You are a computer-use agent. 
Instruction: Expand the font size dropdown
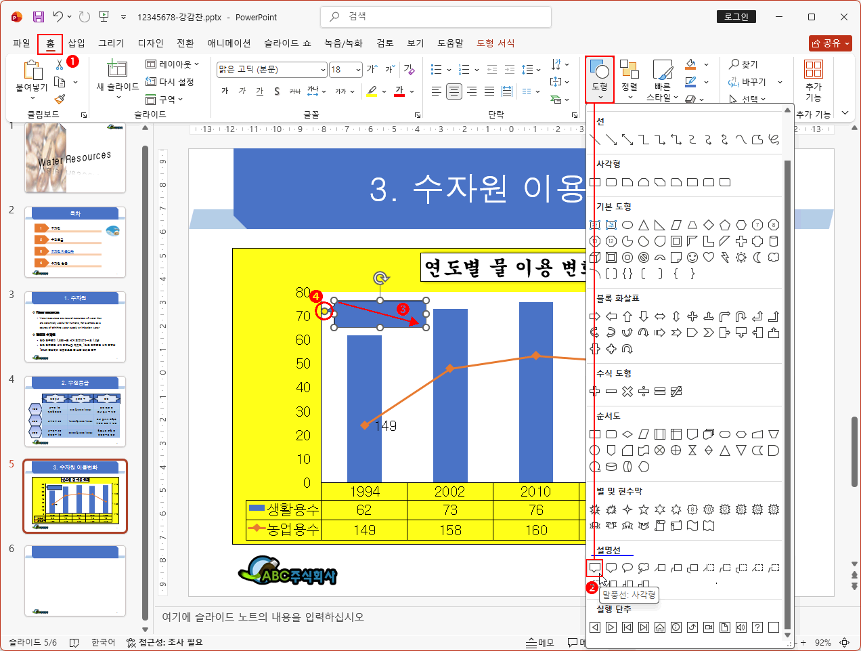click(356, 70)
